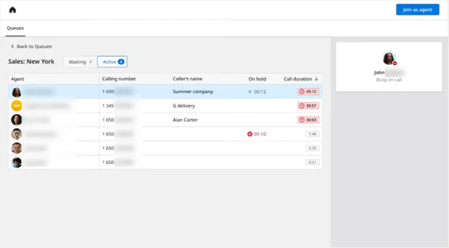The height and width of the screenshot is (248, 449).
Task: Select G delivery caller name
Action: (184, 106)
